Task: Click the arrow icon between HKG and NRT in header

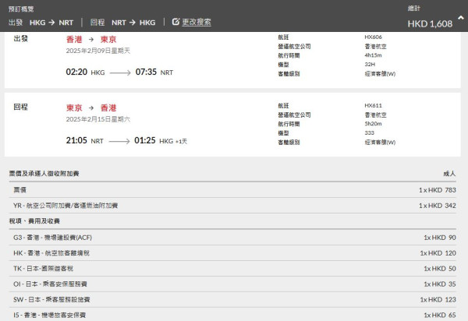Action: [51, 23]
